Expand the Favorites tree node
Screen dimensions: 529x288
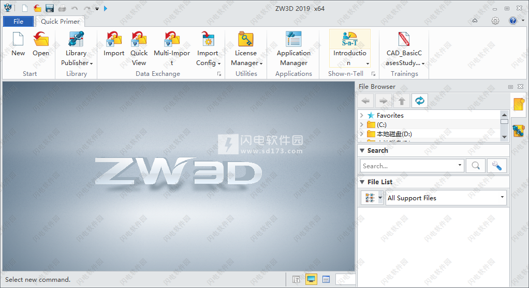(x=362, y=115)
